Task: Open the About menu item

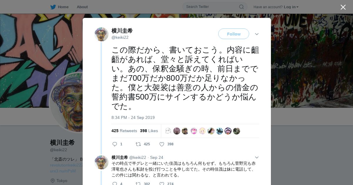Action: 82,7
